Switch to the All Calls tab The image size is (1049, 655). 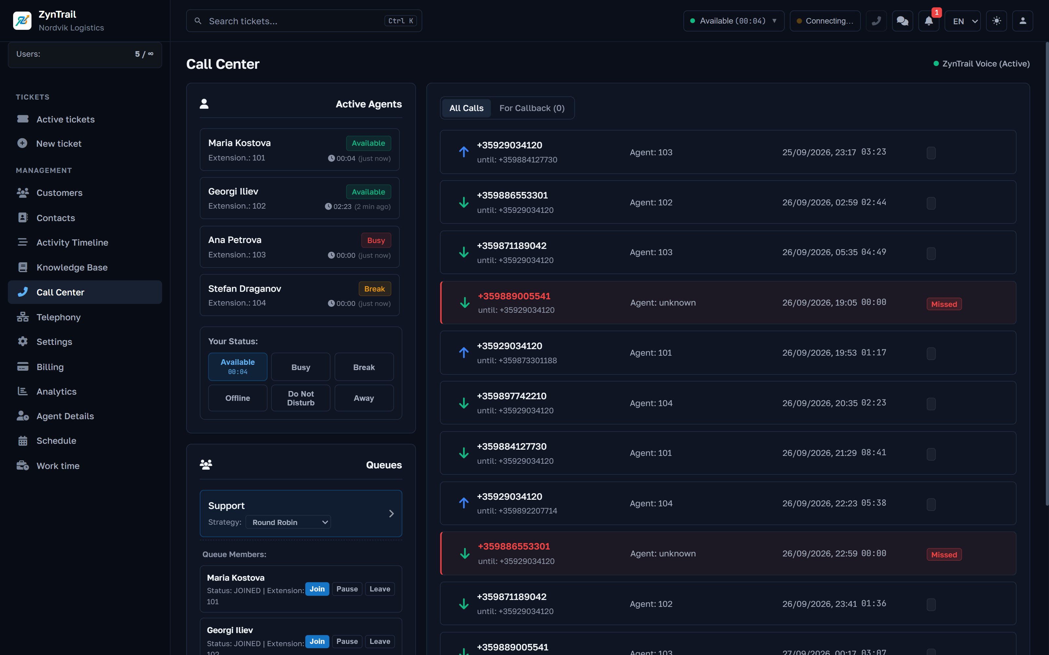pos(466,108)
